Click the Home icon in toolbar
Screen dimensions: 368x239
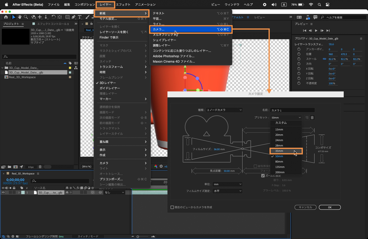pos(6,17)
